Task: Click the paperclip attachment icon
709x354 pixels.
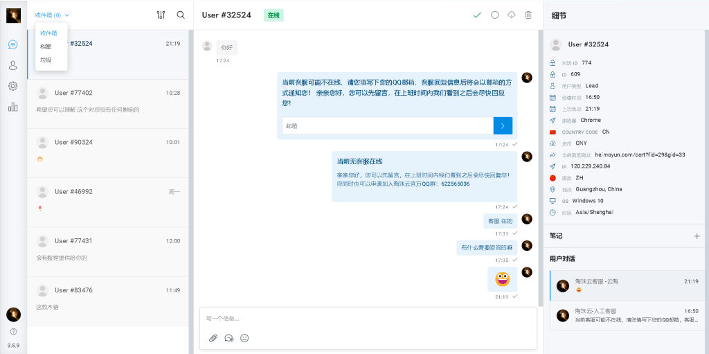Action: click(x=213, y=337)
